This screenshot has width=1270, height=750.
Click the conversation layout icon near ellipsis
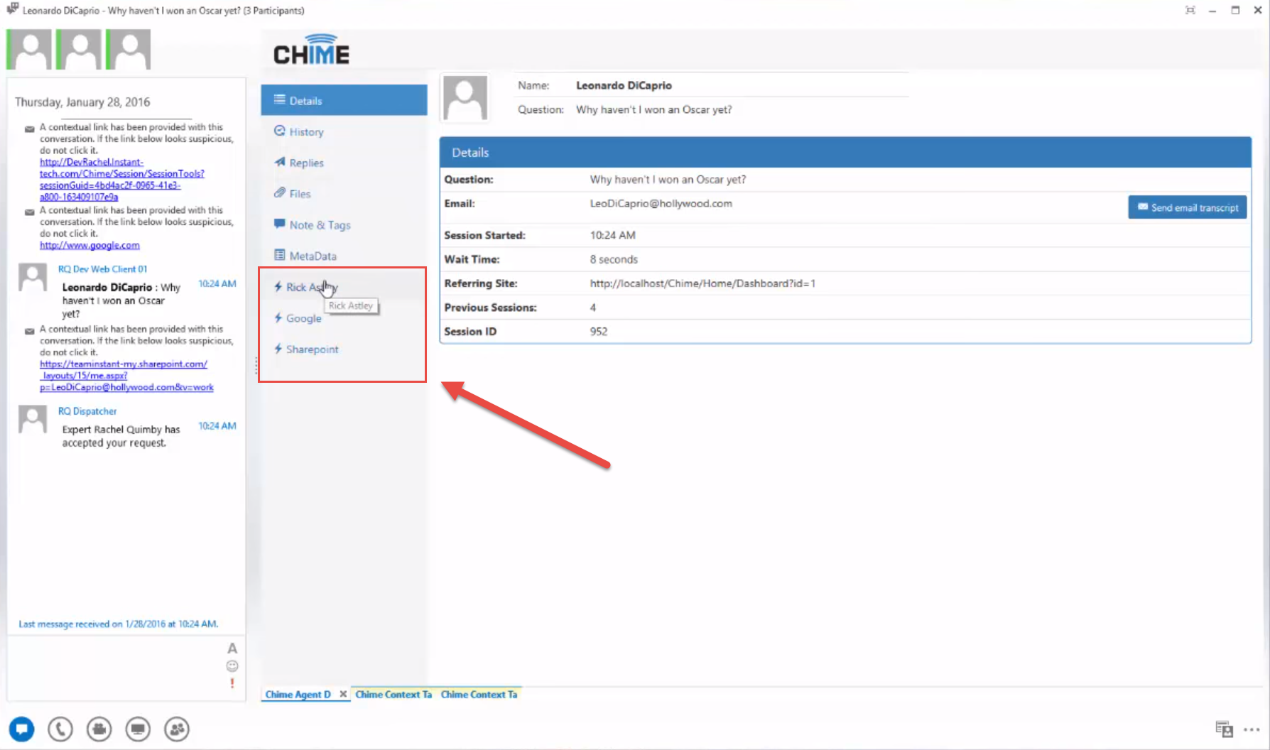(1224, 729)
